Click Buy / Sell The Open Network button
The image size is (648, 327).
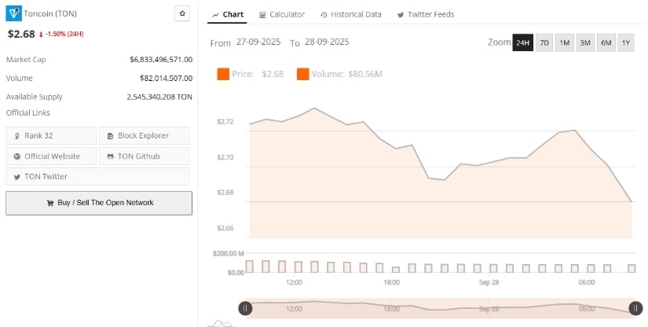click(x=99, y=203)
